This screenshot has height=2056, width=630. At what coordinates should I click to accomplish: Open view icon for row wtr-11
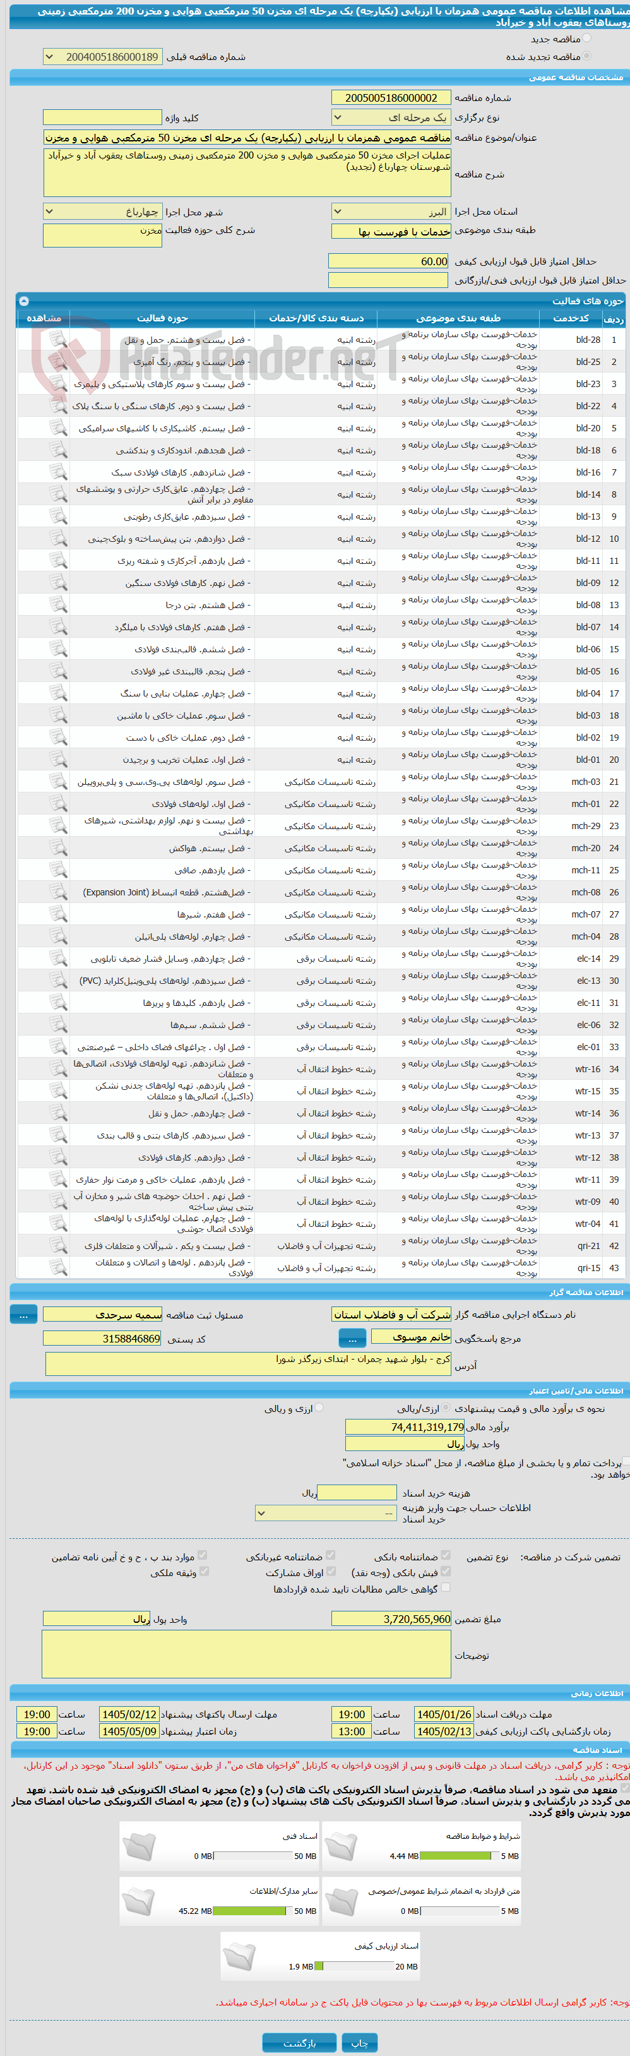57,1180
